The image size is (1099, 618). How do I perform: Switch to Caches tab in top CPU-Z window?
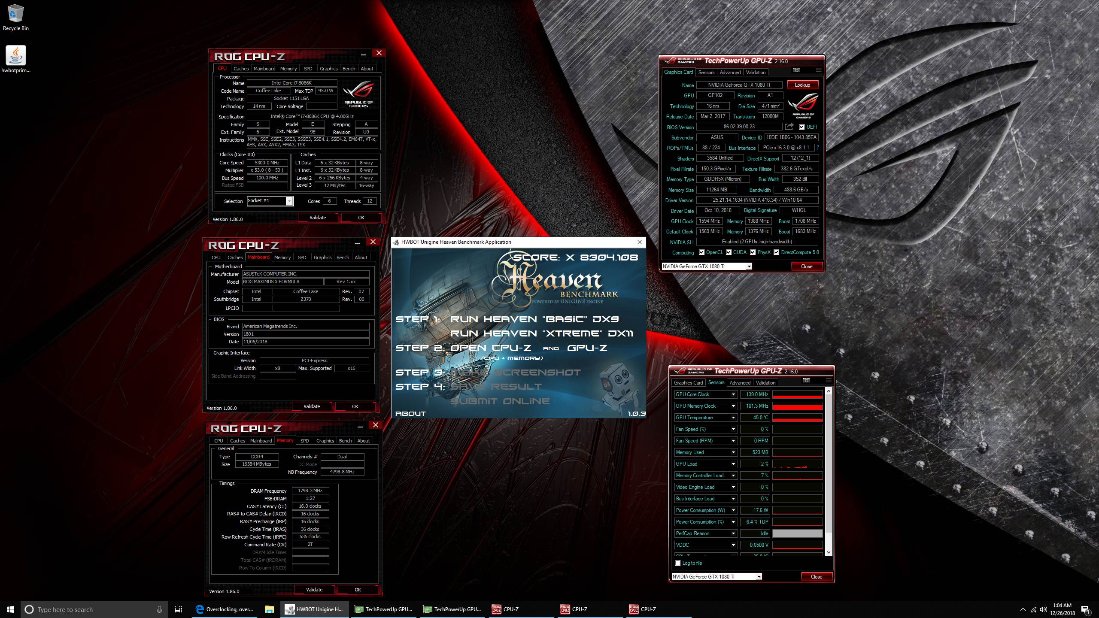pos(241,69)
